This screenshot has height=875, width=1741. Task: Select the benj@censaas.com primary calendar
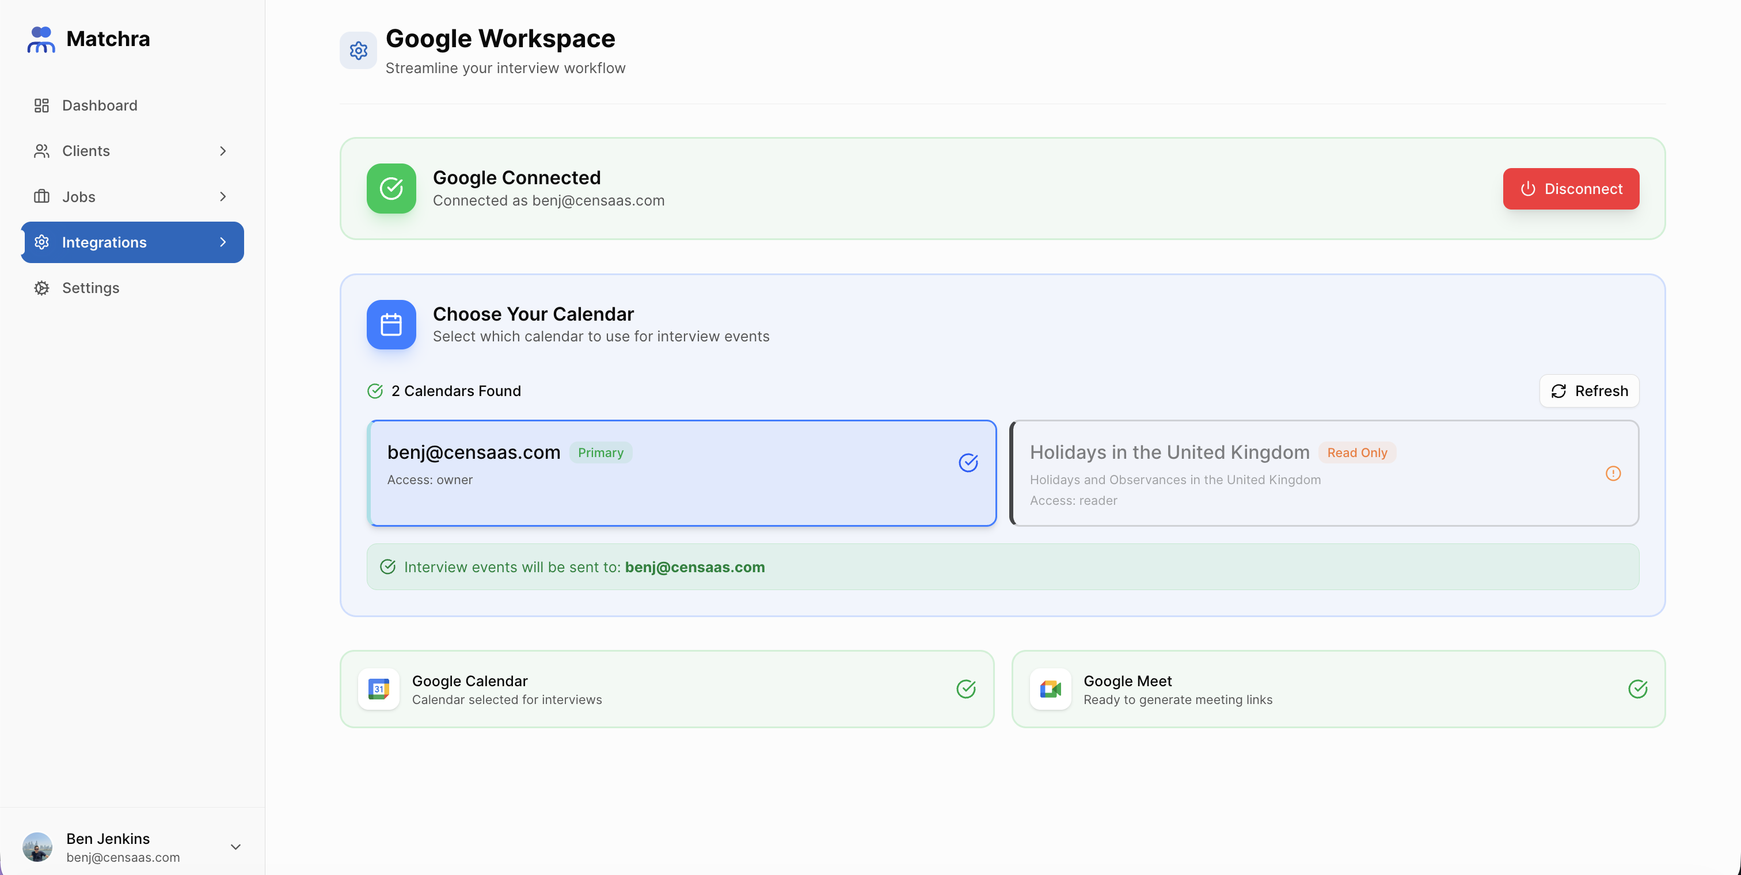pos(681,473)
